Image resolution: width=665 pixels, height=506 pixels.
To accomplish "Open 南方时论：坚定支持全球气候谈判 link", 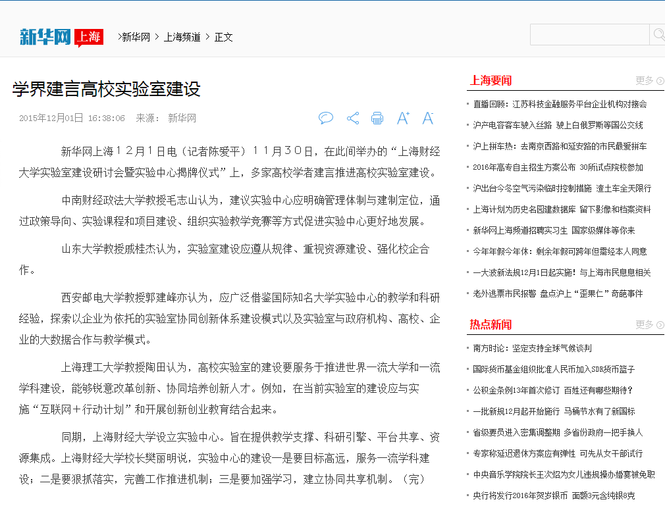I will click(532, 348).
